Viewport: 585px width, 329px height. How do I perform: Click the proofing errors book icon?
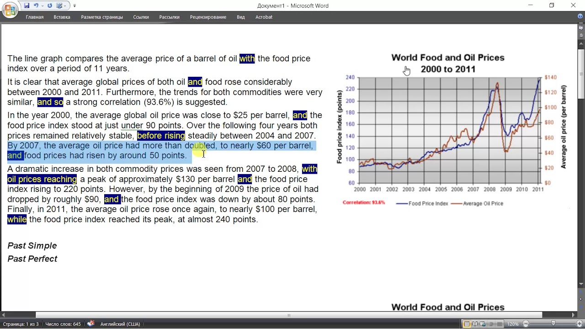click(x=91, y=324)
